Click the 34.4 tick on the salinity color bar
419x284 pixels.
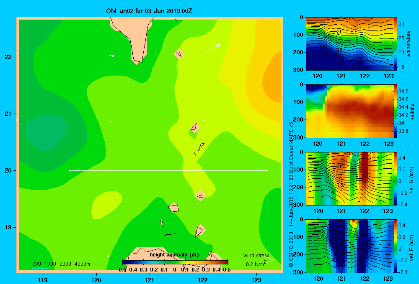[x=403, y=107]
